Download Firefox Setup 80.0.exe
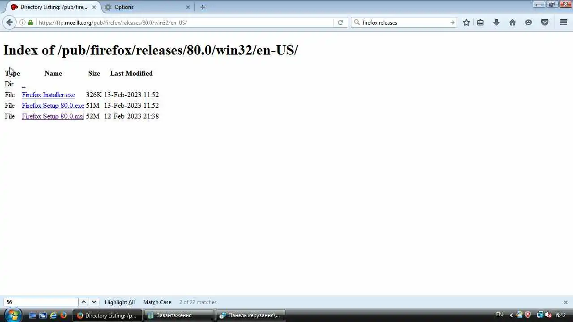The height and width of the screenshot is (322, 573). [53, 106]
